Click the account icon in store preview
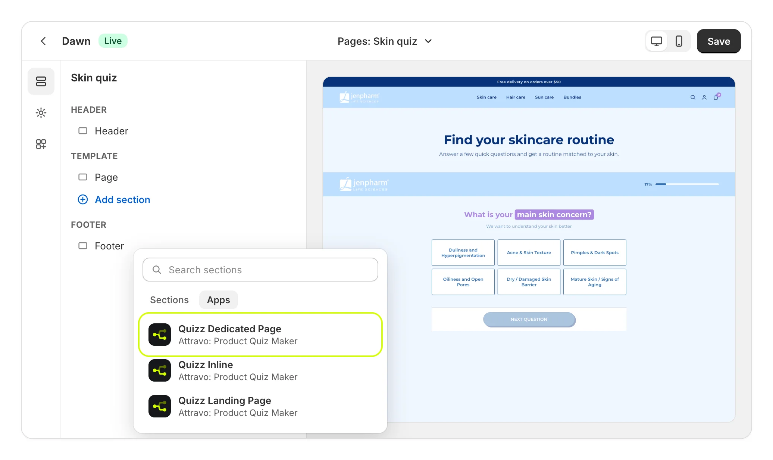The height and width of the screenshot is (460, 773). click(704, 97)
